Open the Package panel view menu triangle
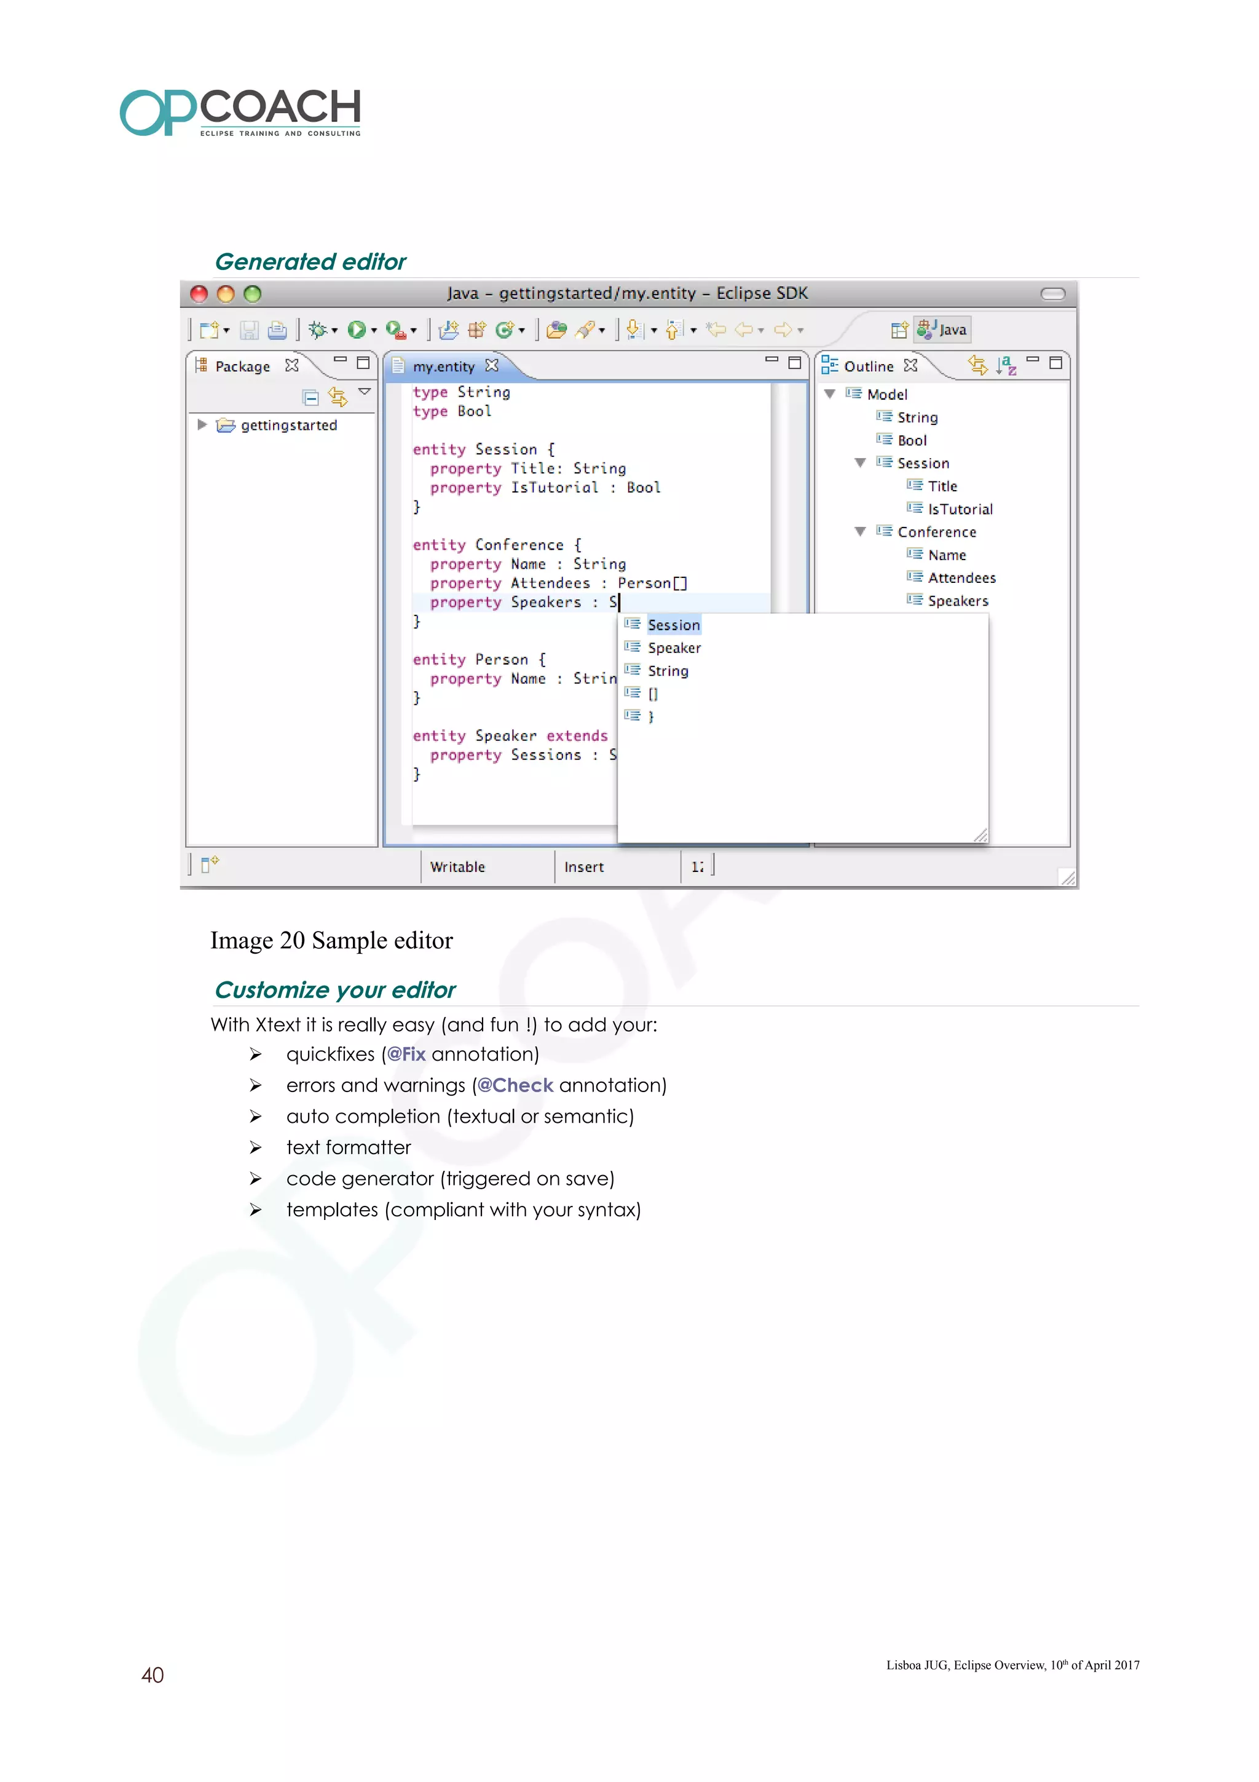This screenshot has height=1782, width=1259. tap(364, 392)
